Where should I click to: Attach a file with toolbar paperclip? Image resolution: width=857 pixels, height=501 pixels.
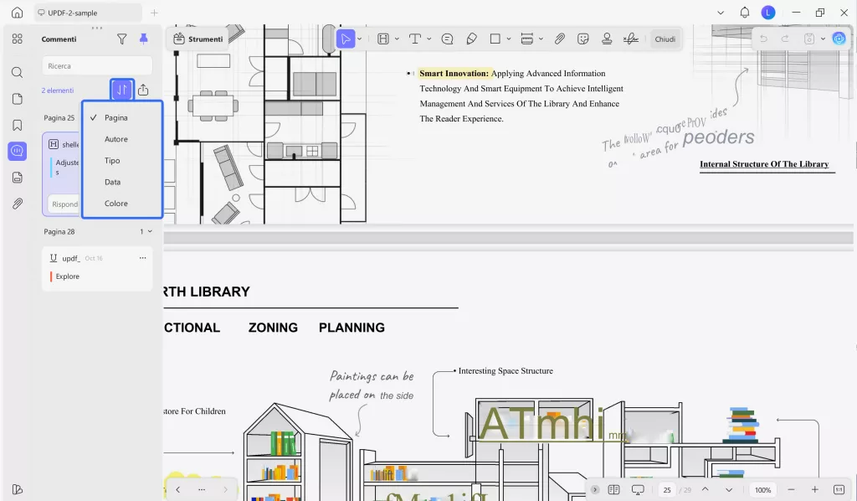pos(559,39)
